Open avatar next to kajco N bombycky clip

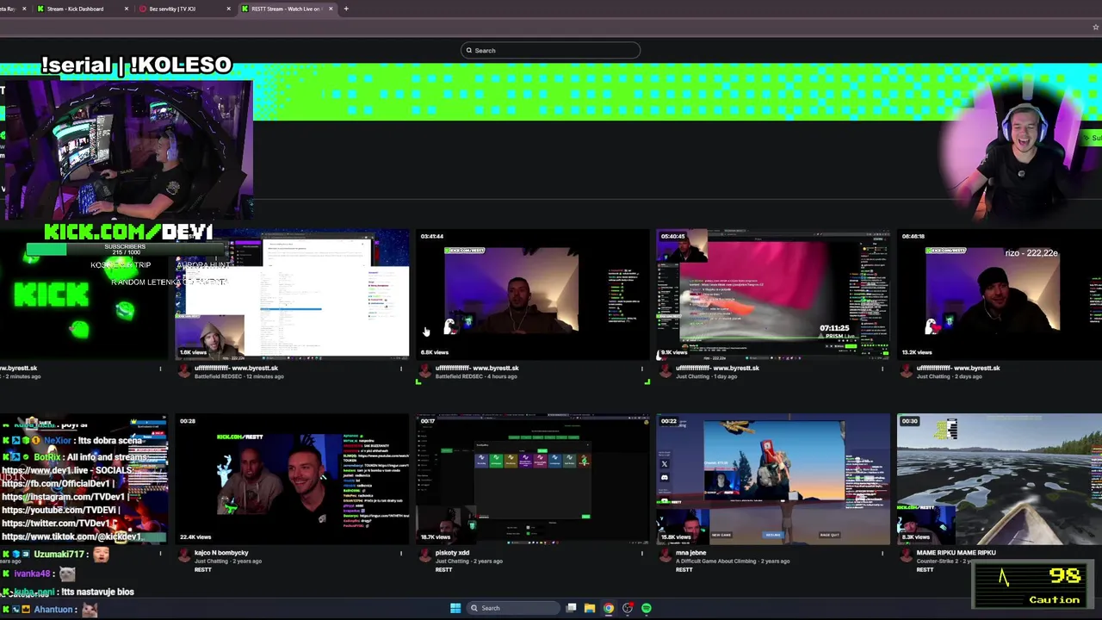click(183, 556)
